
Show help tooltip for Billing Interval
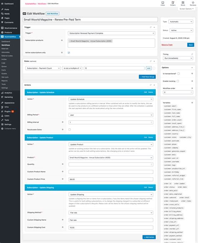tap(63, 122)
